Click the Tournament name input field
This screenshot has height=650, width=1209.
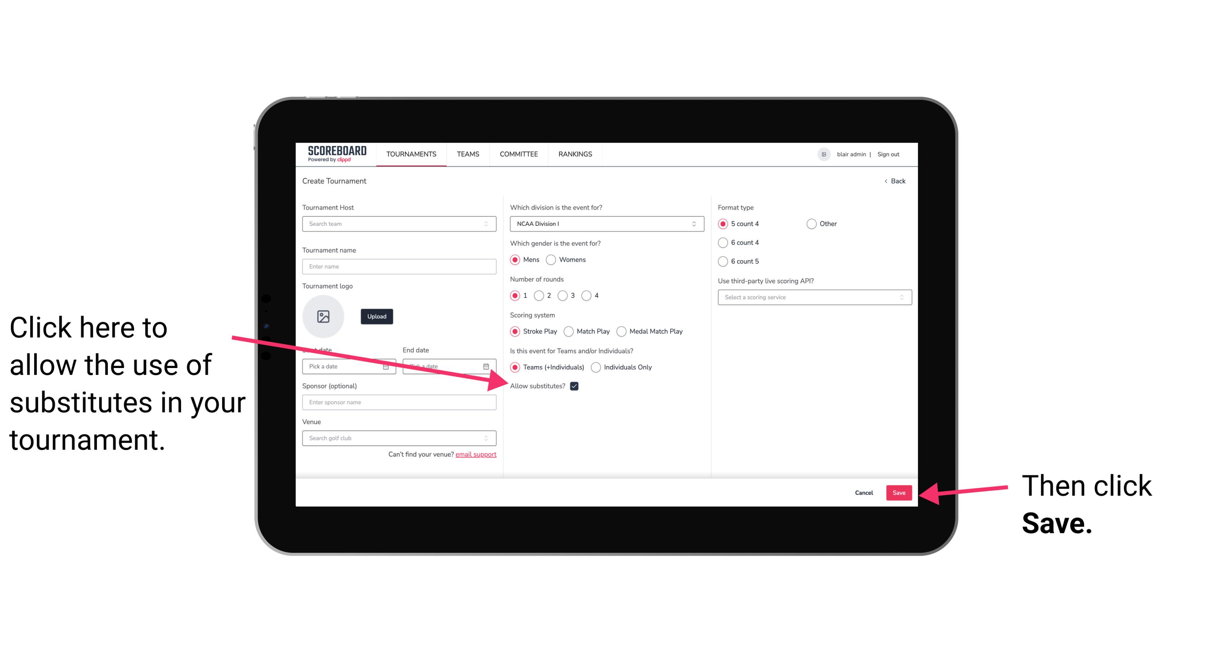click(399, 266)
